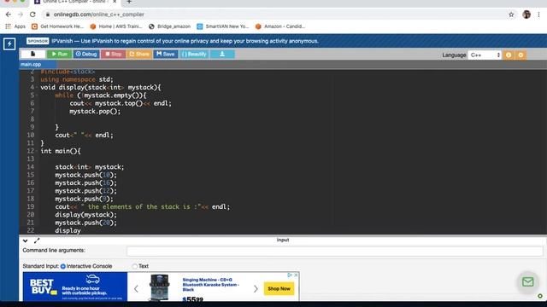Open the Chrome profile avatar
This screenshot has height=307, width=547.
coord(526,14)
